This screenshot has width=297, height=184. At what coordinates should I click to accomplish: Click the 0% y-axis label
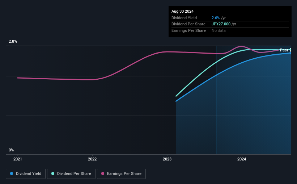[x=11, y=150]
